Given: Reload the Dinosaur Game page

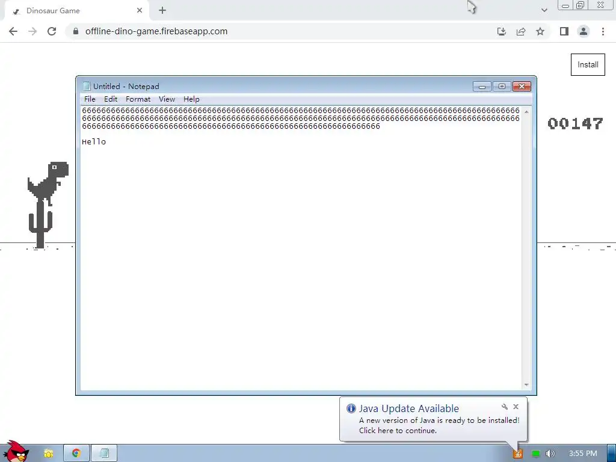Looking at the screenshot, I should coord(52,31).
